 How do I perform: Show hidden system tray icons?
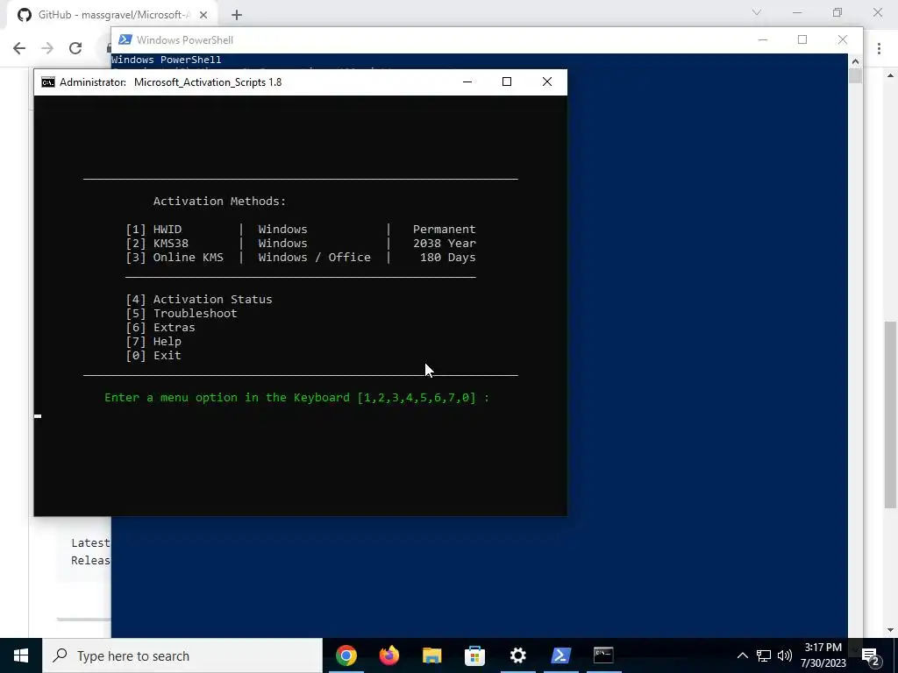pos(742,655)
